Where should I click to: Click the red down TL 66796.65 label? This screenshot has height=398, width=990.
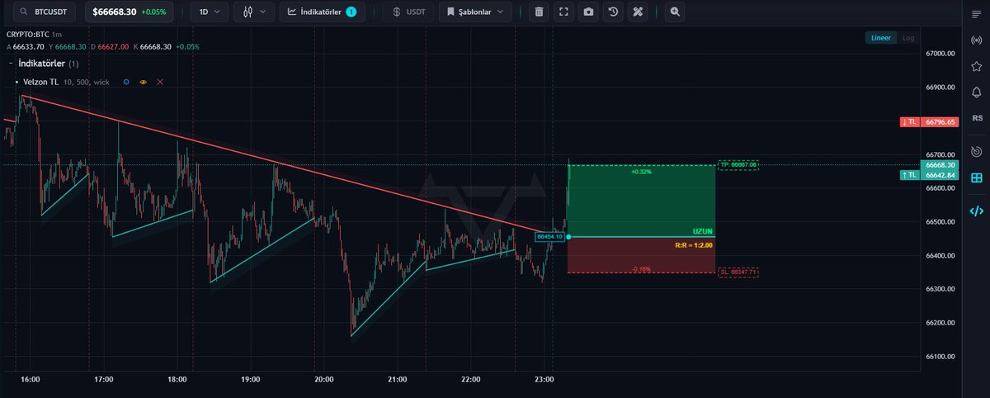click(931, 122)
